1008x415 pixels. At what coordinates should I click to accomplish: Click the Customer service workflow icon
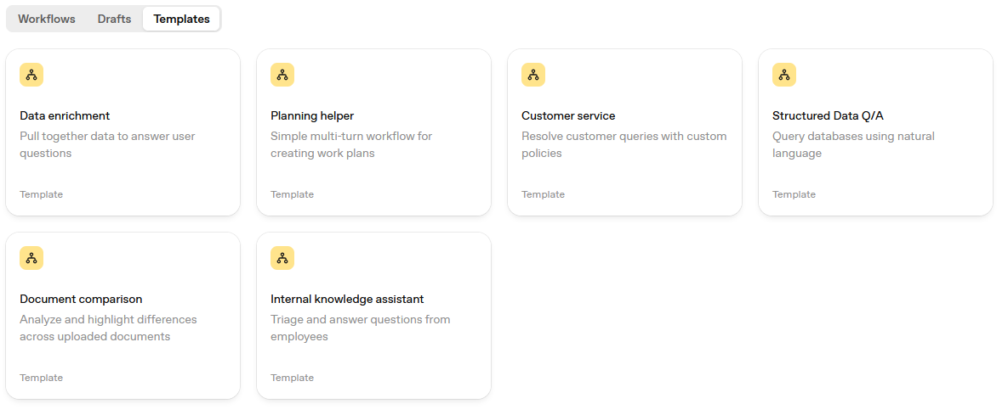[533, 75]
